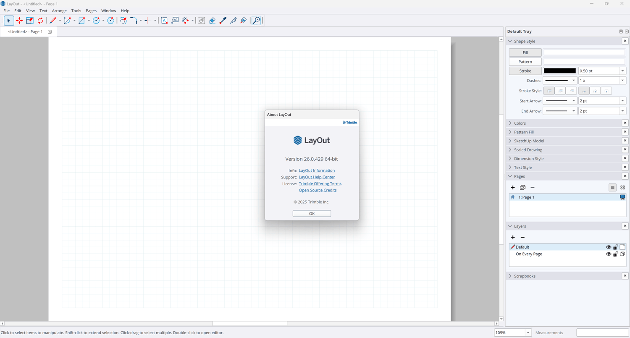Open the Trimble Offering Terms link
The width and height of the screenshot is (630, 338).
(x=320, y=184)
